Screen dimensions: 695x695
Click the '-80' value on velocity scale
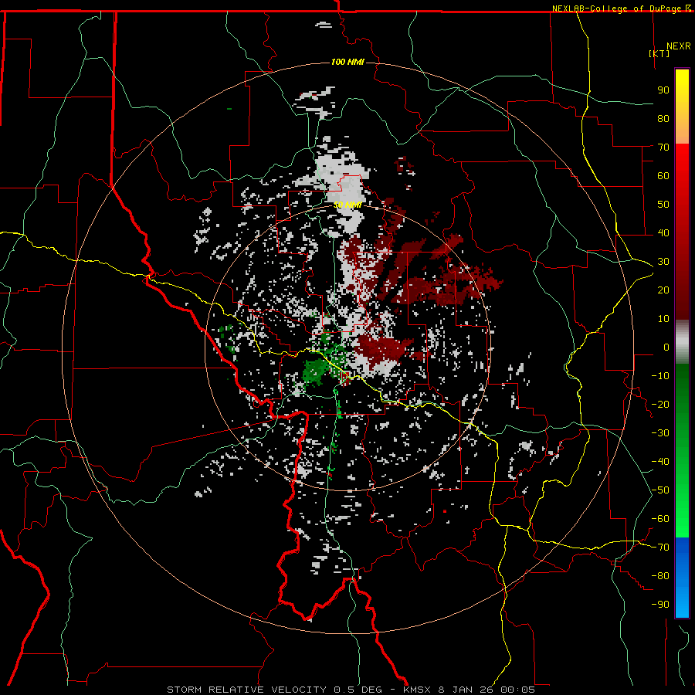660,576
